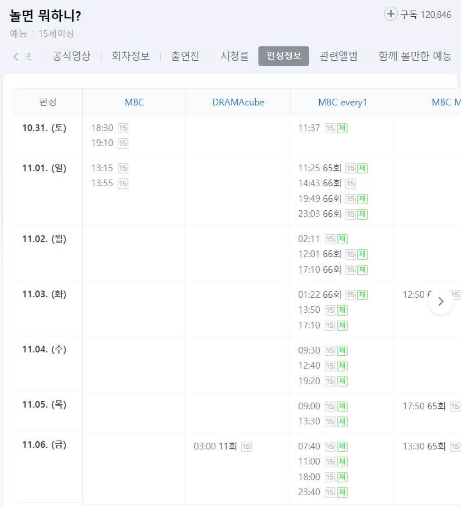Screen dimensions: 461x508
Task: Click the 구독 120,846 subscribe text
Action: 426,14
